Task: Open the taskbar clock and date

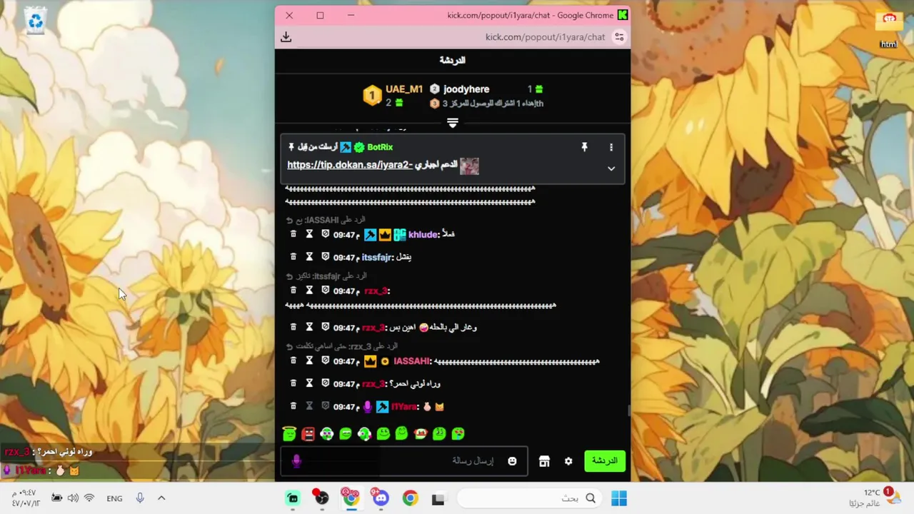Action: 26,498
